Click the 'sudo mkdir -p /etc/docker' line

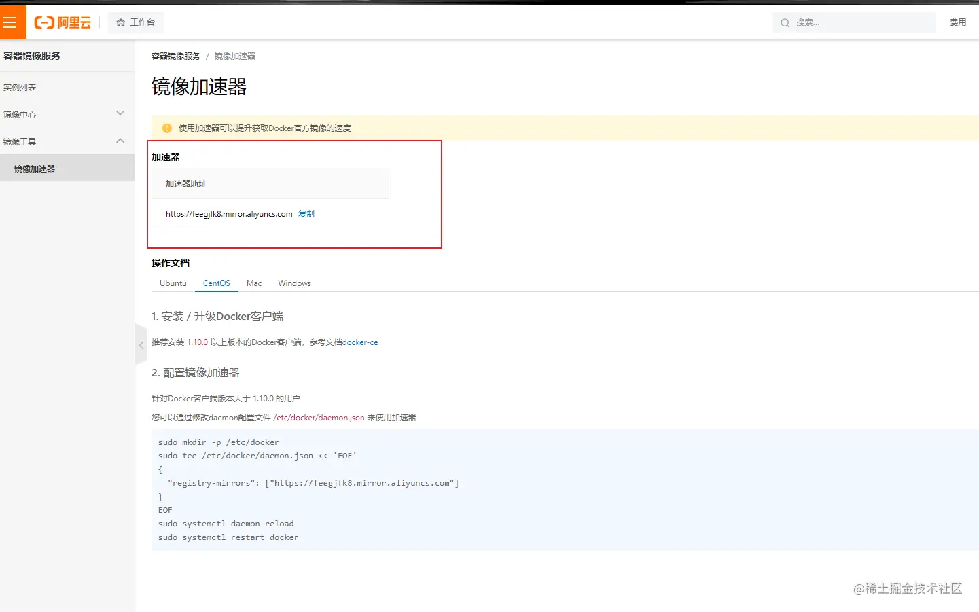pos(219,442)
